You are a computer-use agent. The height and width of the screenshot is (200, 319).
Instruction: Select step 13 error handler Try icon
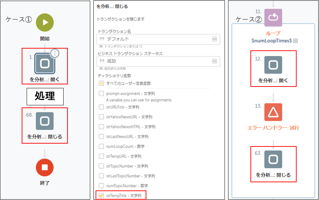[x=273, y=112]
